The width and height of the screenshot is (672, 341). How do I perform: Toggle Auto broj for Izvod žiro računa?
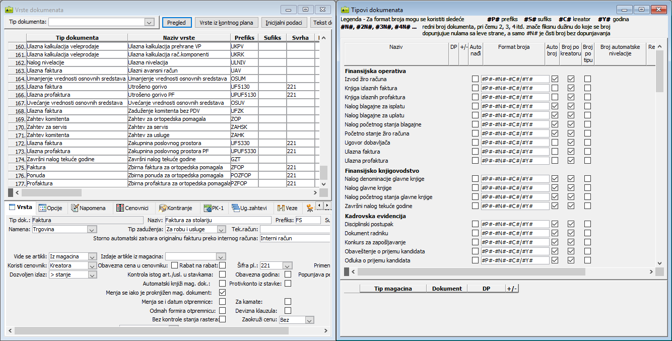click(555, 79)
